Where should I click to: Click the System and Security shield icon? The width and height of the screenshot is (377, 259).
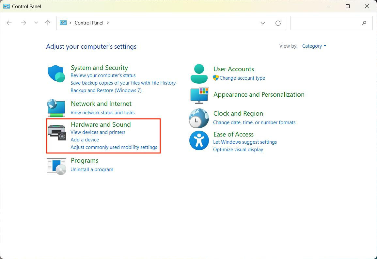point(56,73)
